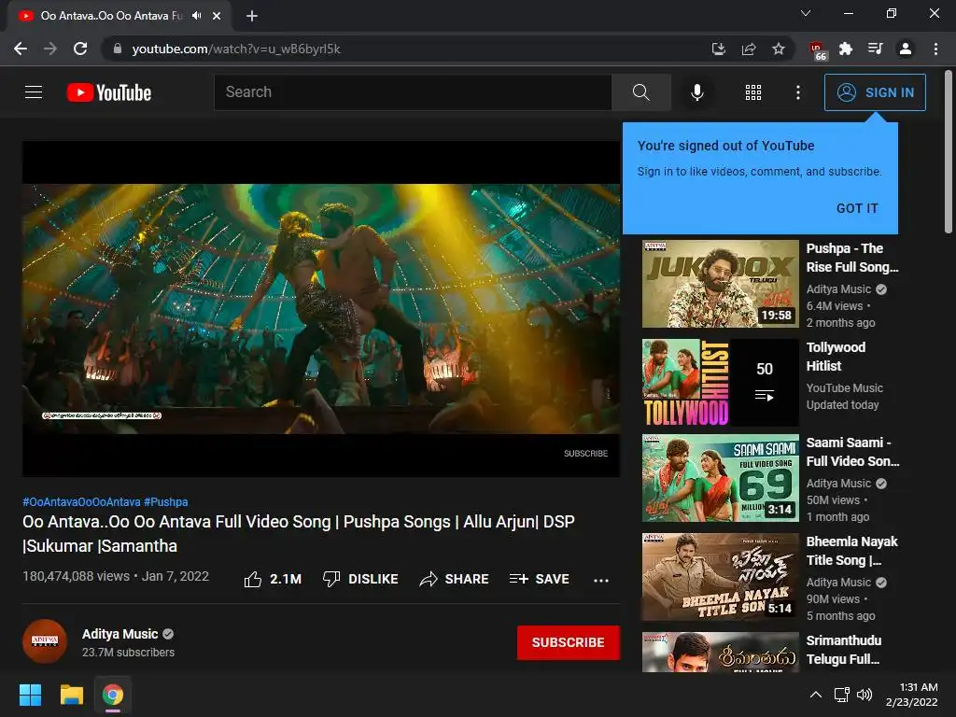The height and width of the screenshot is (717, 956).
Task: Click the DISLIKE thumbs-down button
Action: tap(360, 579)
